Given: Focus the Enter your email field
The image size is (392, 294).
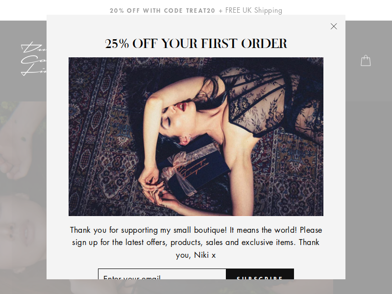Looking at the screenshot, I should point(162,274).
